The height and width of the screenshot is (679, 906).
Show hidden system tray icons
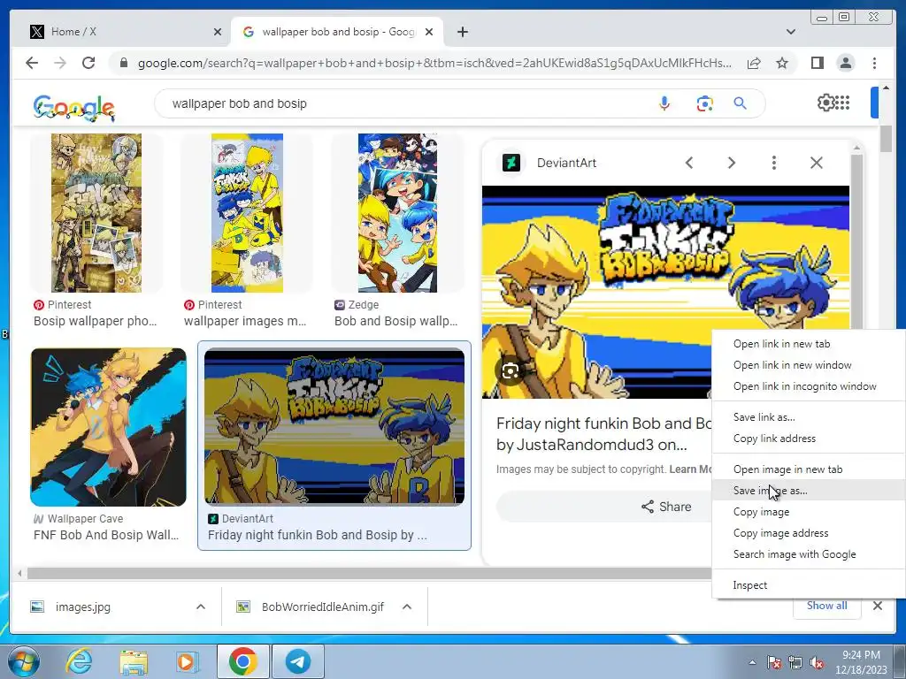pyautogui.click(x=752, y=662)
